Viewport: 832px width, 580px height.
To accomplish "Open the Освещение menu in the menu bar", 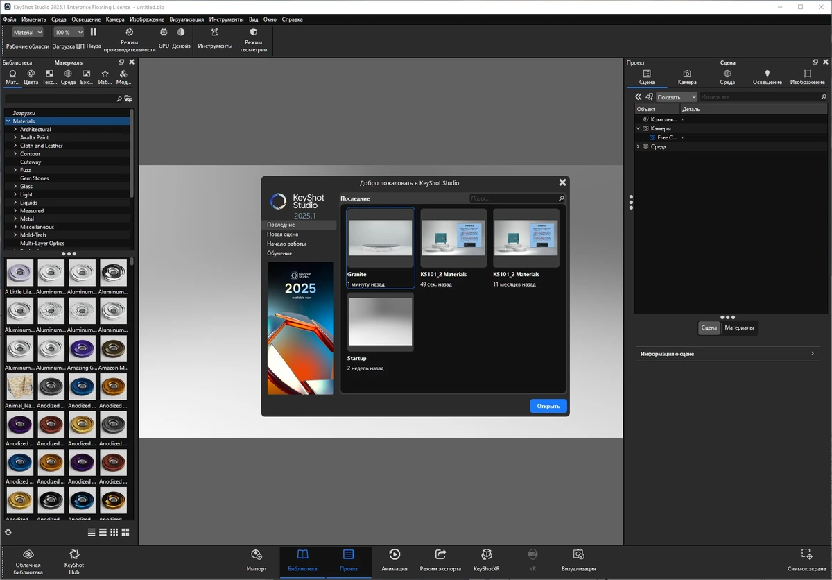I will coord(85,19).
